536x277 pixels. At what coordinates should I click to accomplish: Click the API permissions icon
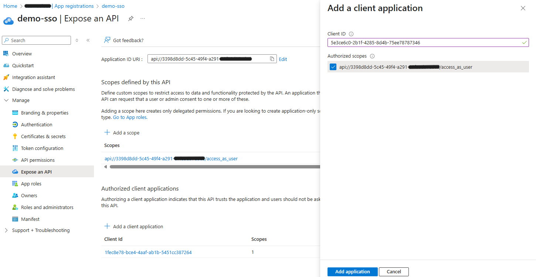[x=15, y=160]
